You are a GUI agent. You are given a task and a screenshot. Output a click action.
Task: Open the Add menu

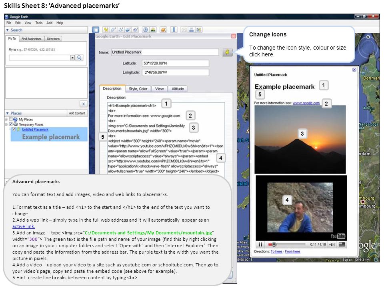pyautogui.click(x=50, y=23)
